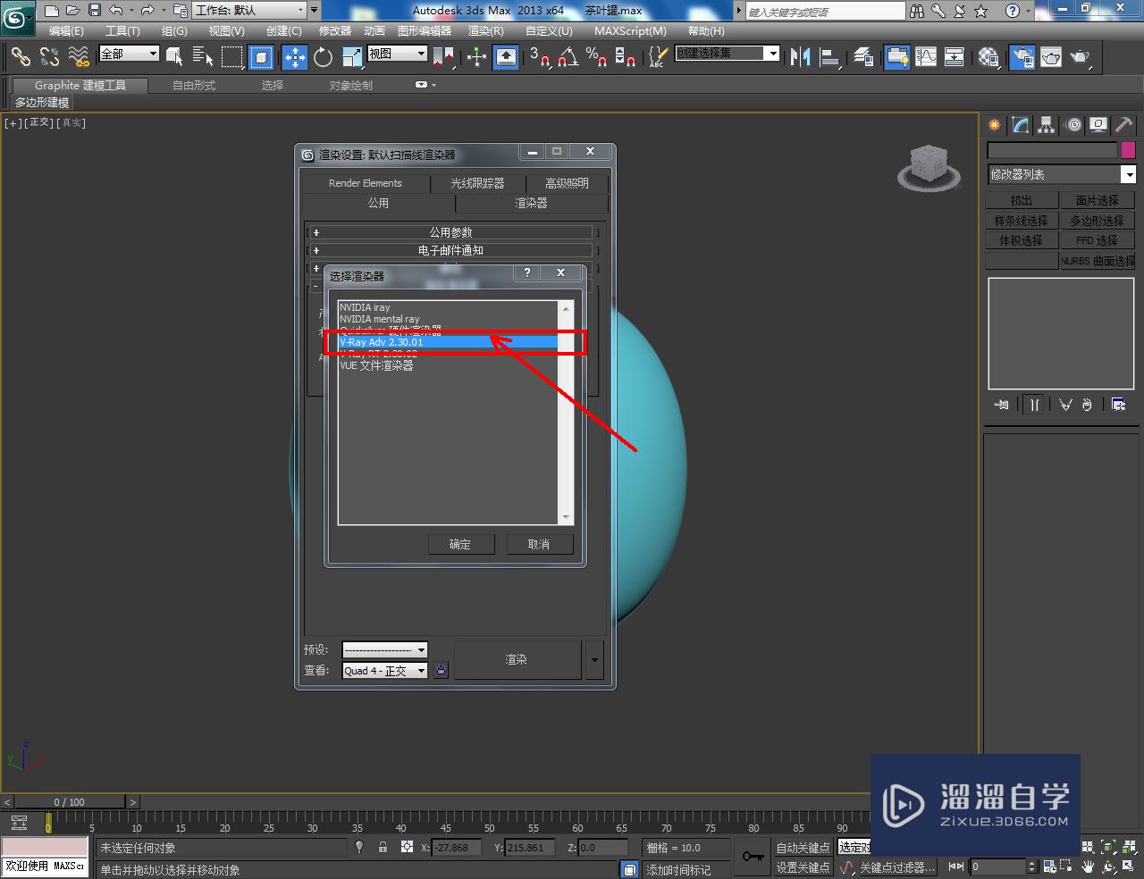This screenshot has height=879, width=1144.
Task: Click the large 渲染 button in Render Setup
Action: 517,659
